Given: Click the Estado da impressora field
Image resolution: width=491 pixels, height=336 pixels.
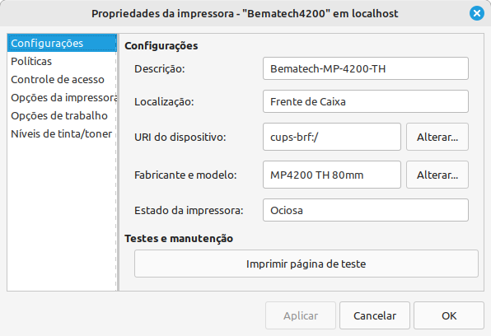Looking at the screenshot, I should (366, 210).
